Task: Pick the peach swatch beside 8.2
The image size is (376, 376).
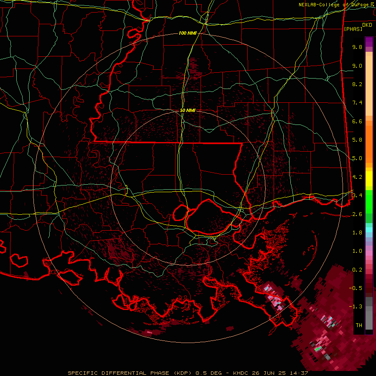Action: pos(369,86)
